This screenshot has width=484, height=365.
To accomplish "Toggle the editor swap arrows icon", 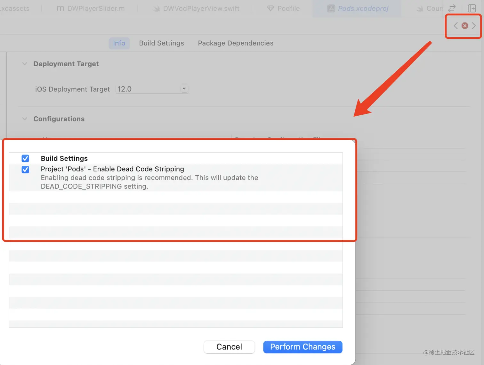I will [452, 8].
